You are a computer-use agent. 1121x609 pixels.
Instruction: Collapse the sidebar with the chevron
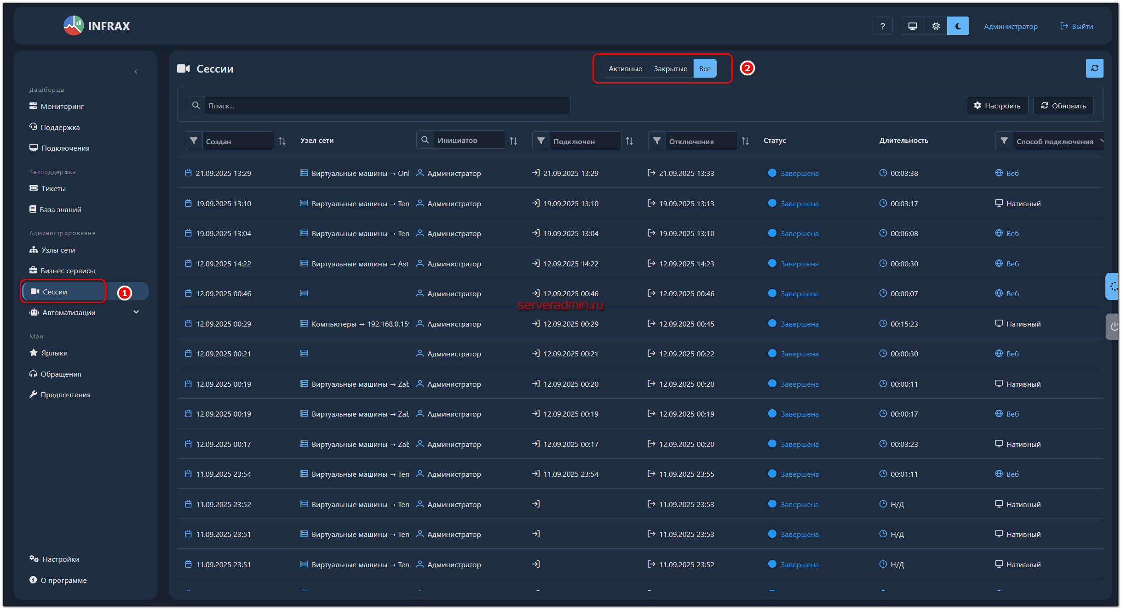coord(136,72)
